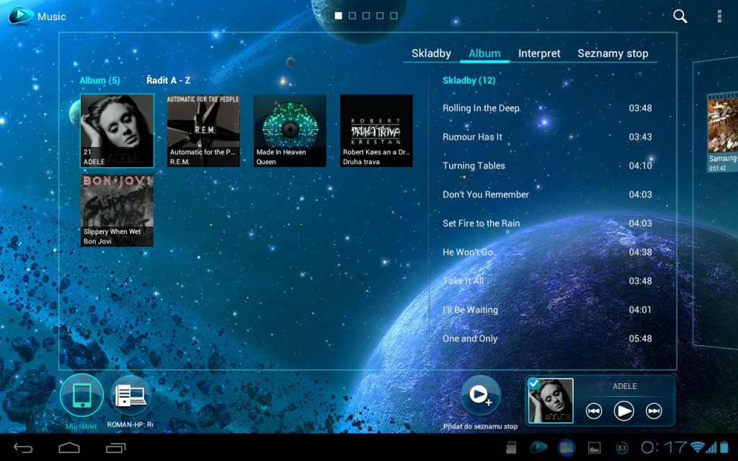This screenshot has height=461, width=738.
Task: Open the system clock showing 0:17
Action: pyautogui.click(x=664, y=447)
